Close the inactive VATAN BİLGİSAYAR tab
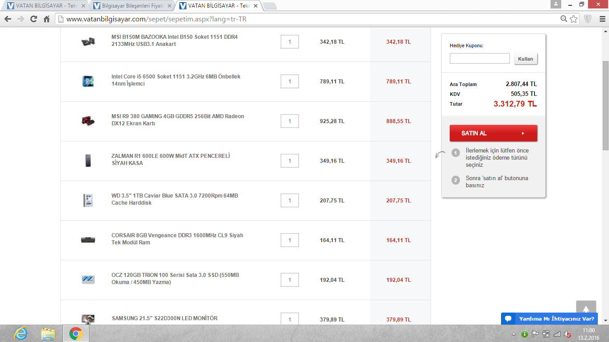Screen dimensions: 609x342 click(x=83, y=6)
